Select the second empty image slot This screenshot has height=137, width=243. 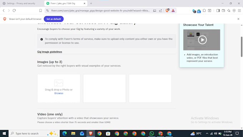coord(104,88)
